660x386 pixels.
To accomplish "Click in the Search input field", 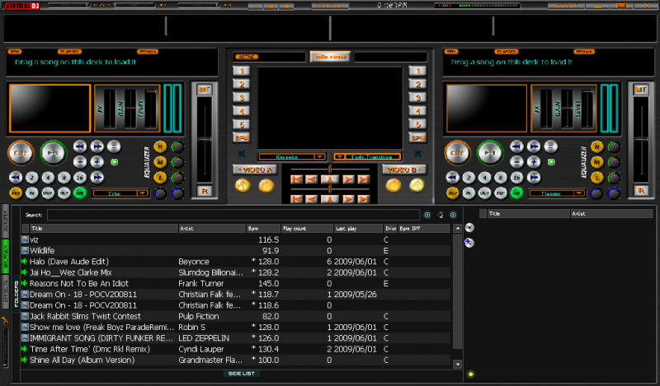I will point(233,215).
